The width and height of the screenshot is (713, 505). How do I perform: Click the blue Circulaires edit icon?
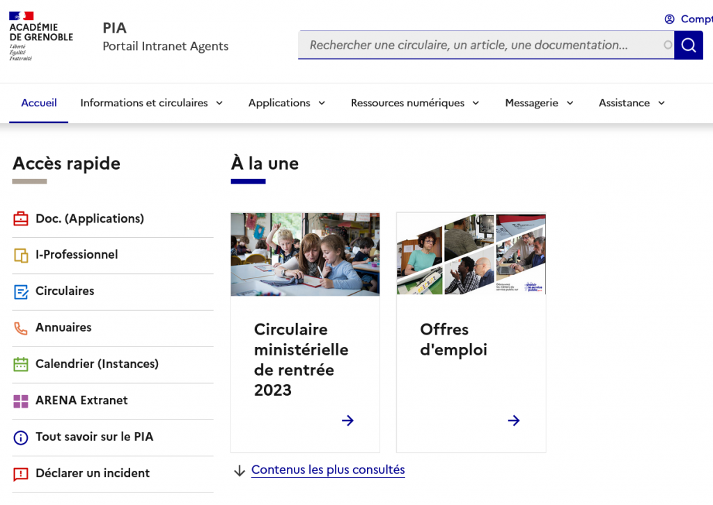point(21,291)
